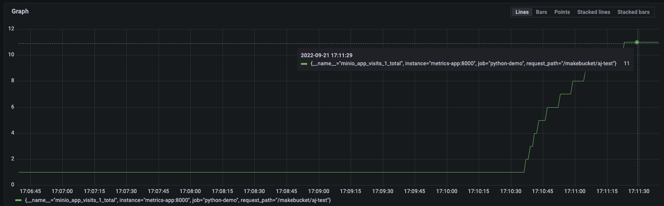Click the green color marker in the tooltip
Image resolution: width=664 pixels, height=206 pixels.
point(304,64)
